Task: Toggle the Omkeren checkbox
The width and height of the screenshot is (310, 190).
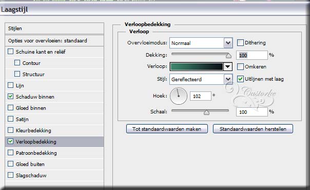Action: tap(240, 67)
